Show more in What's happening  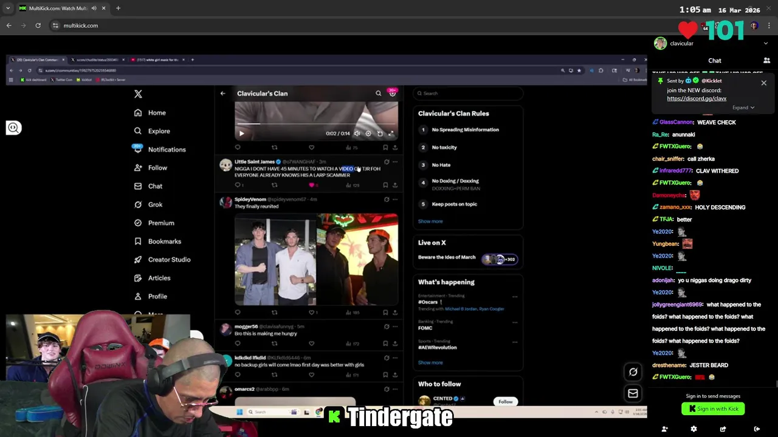(430, 363)
